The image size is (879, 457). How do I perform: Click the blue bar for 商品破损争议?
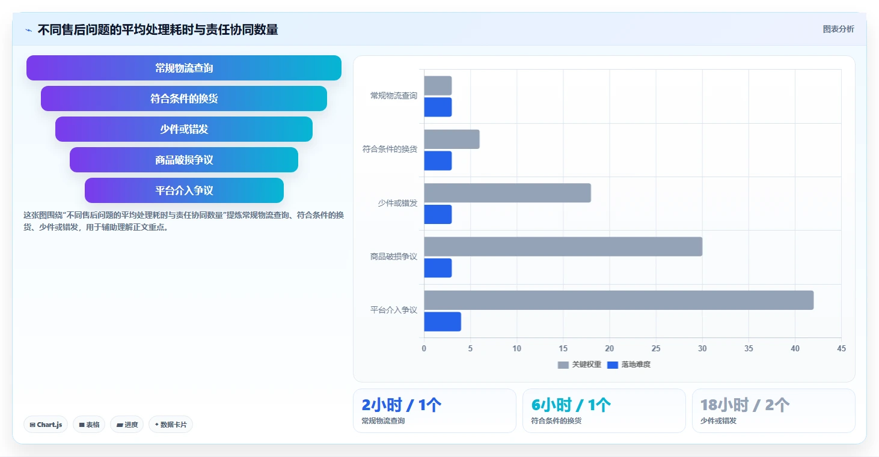[438, 268]
